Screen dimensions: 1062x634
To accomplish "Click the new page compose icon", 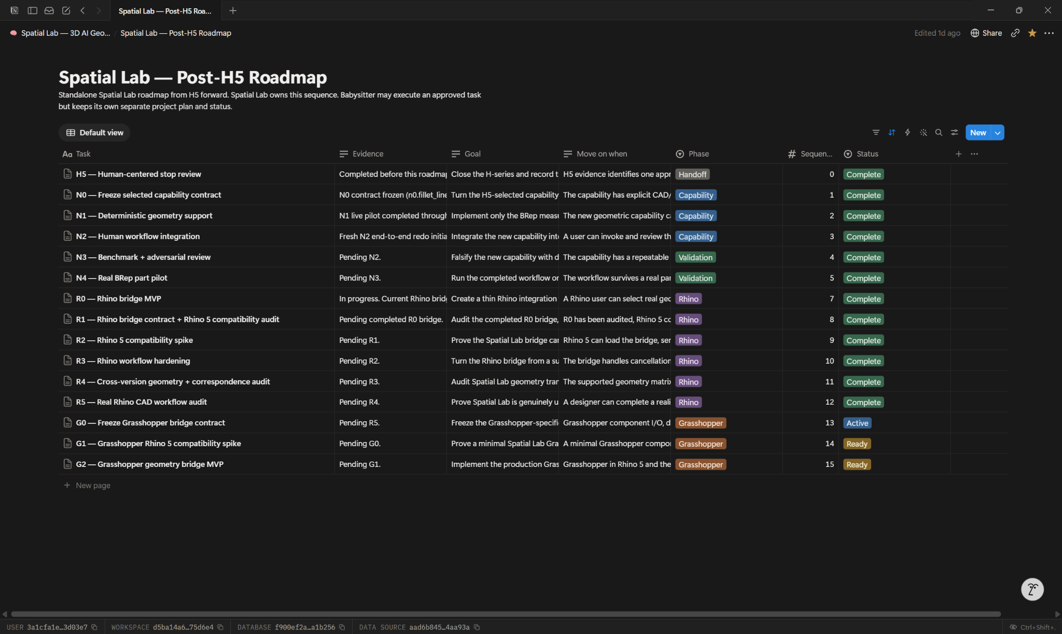I will (x=66, y=10).
